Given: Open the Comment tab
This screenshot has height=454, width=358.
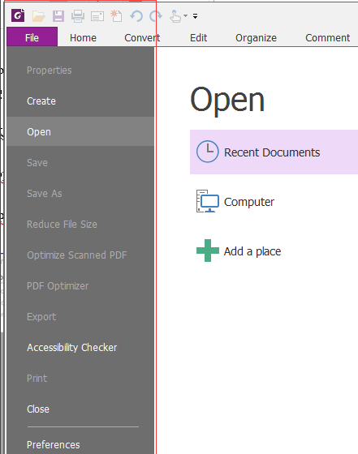Looking at the screenshot, I should point(328,37).
